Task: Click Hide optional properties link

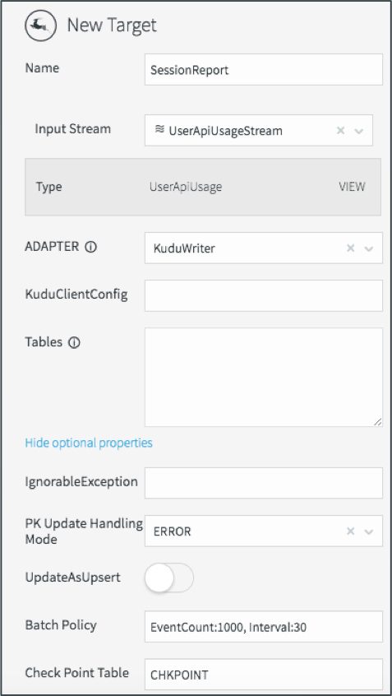Action: [x=89, y=443]
